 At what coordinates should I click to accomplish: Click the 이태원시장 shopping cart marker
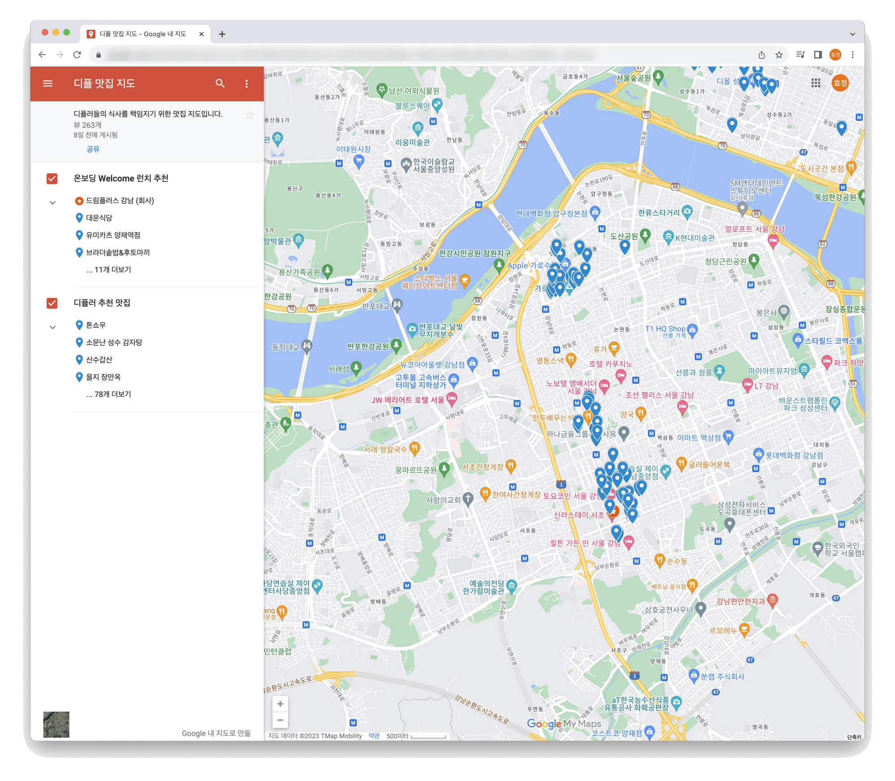pyautogui.click(x=358, y=161)
